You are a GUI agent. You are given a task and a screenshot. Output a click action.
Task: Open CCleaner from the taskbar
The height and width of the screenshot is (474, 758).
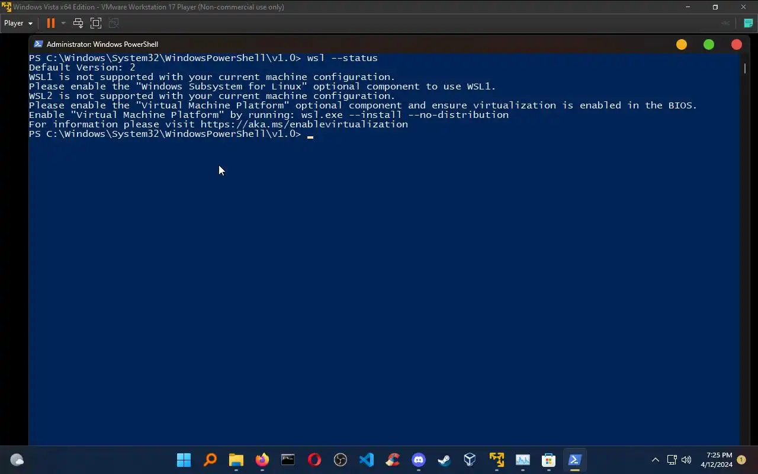coord(393,460)
